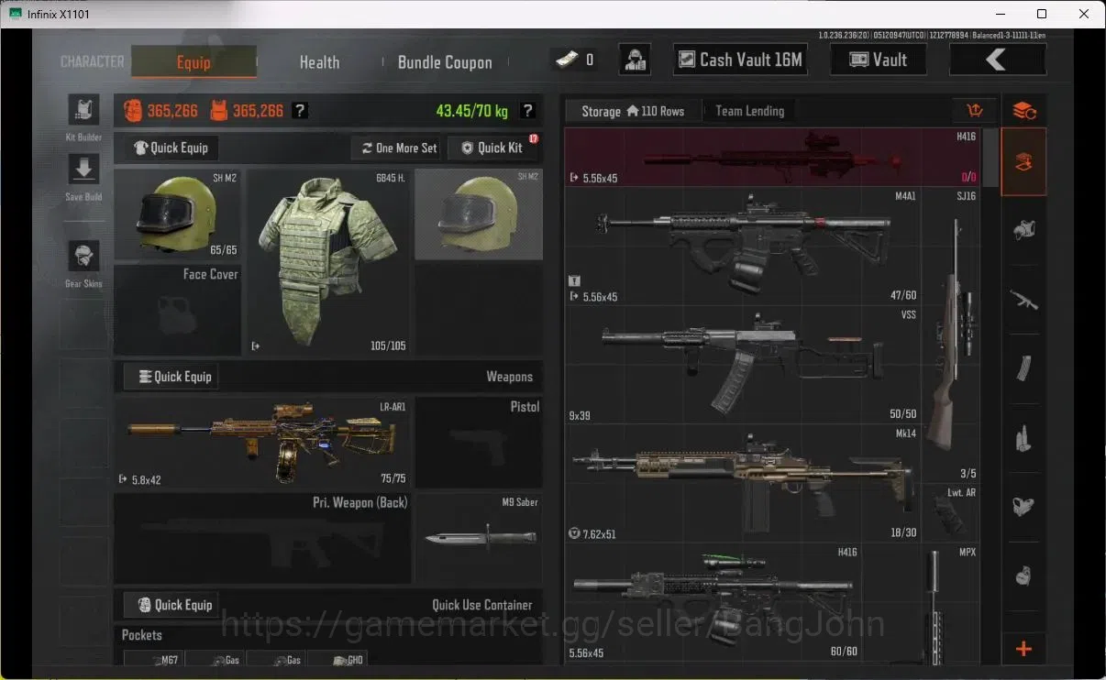This screenshot has height=680, width=1106.
Task: Click the help icon beside 43.45/70 kg
Action: (527, 111)
